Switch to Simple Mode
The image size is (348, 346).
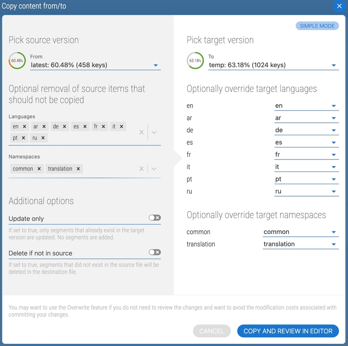click(317, 26)
